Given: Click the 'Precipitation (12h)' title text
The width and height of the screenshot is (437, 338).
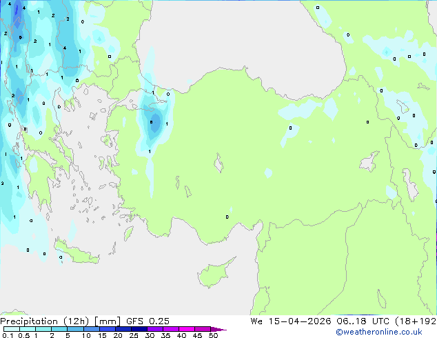Looking at the screenshot, I should (45, 321).
